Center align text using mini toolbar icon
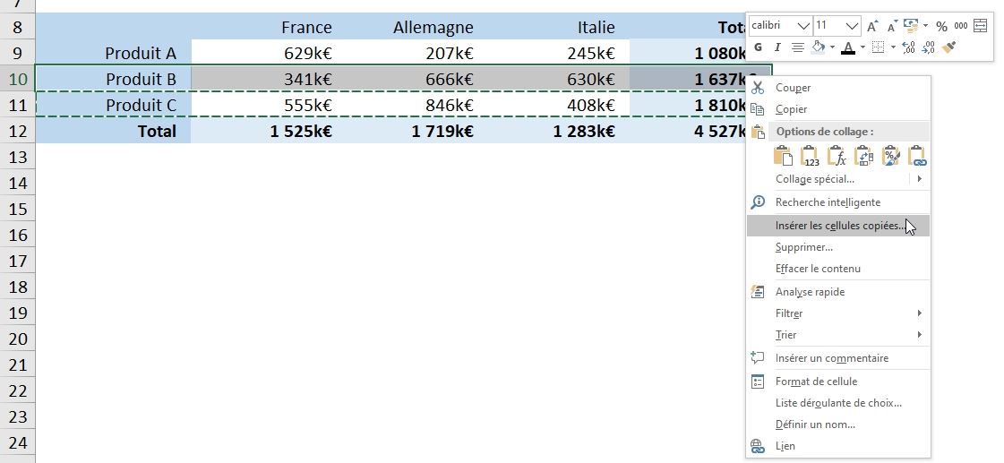 coord(797,47)
